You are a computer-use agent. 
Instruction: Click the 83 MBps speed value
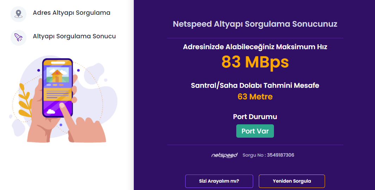pyautogui.click(x=255, y=62)
